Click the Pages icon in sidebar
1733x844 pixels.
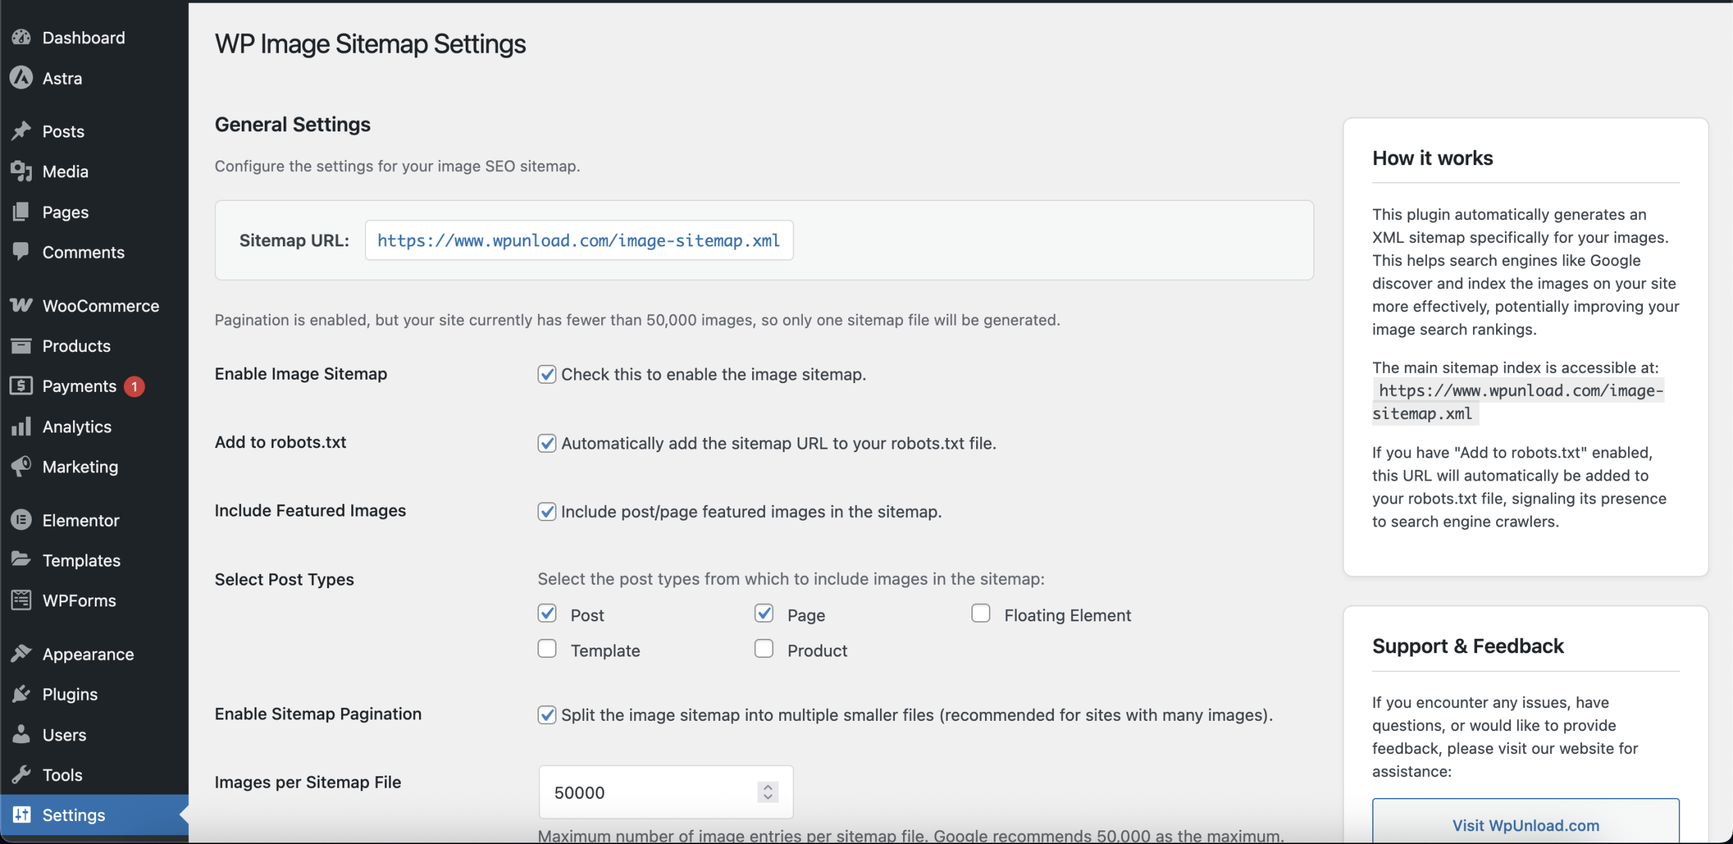[x=21, y=212]
